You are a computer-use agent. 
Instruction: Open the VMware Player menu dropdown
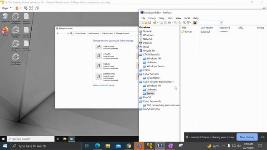pyautogui.click(x=7, y=8)
